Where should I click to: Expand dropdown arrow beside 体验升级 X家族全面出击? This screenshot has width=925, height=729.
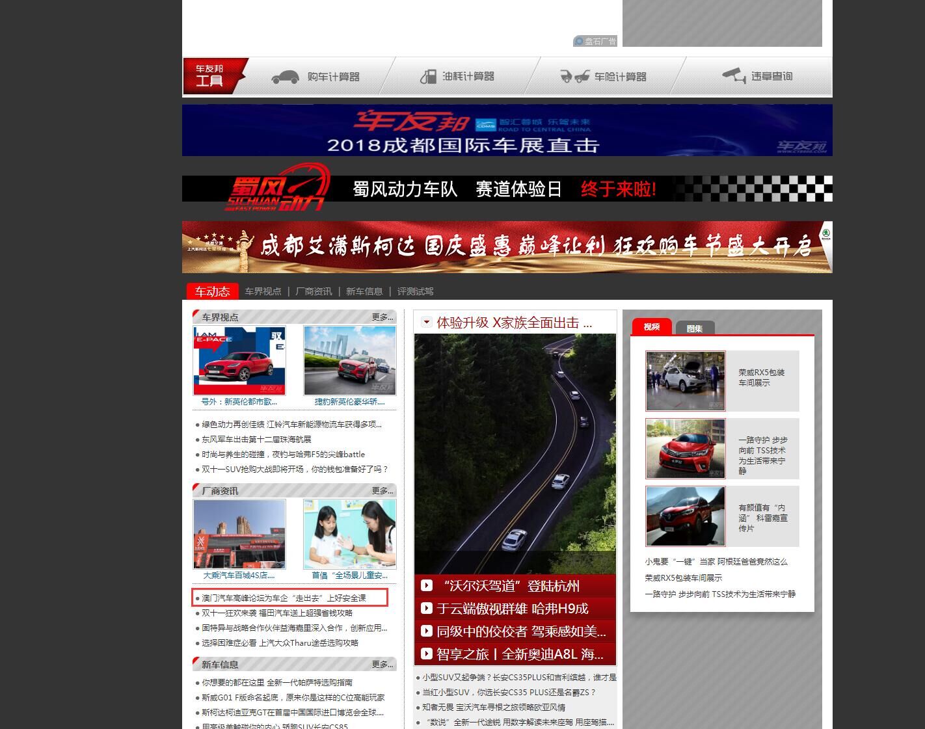coord(427,322)
